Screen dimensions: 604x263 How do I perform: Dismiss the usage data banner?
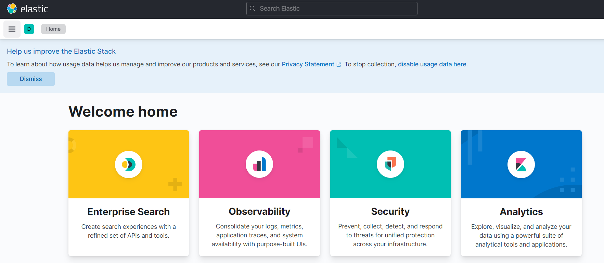pos(31,79)
